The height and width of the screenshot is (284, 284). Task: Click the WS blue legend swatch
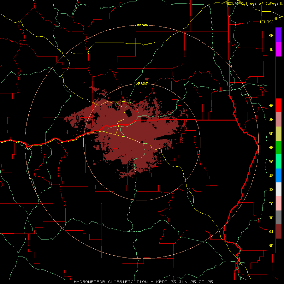click(x=279, y=175)
